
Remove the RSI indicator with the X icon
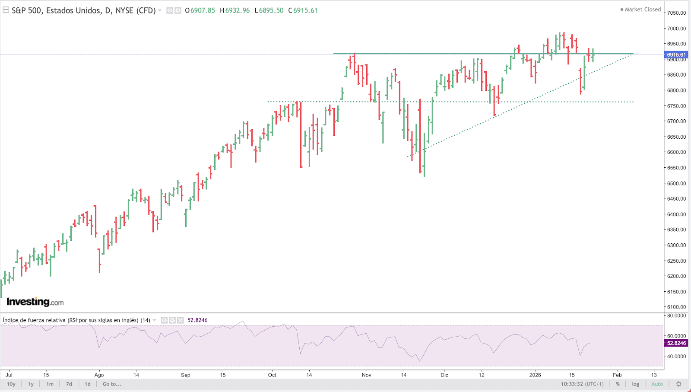click(181, 320)
